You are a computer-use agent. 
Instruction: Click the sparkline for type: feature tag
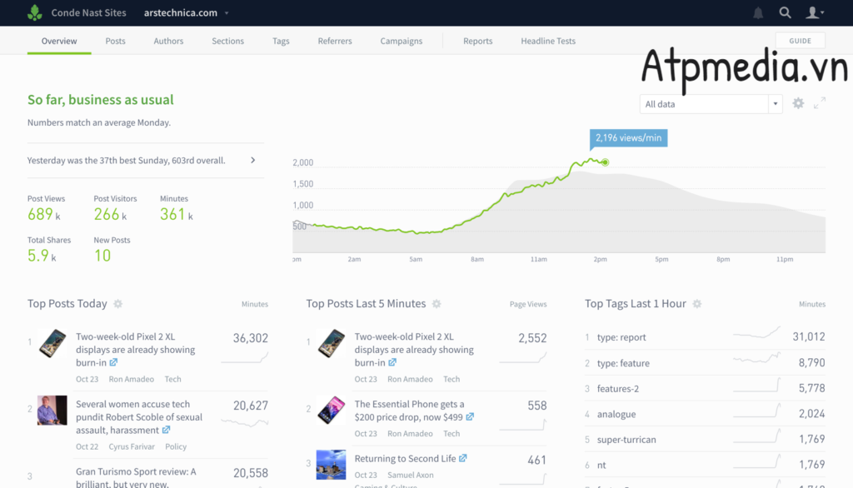[x=756, y=358]
